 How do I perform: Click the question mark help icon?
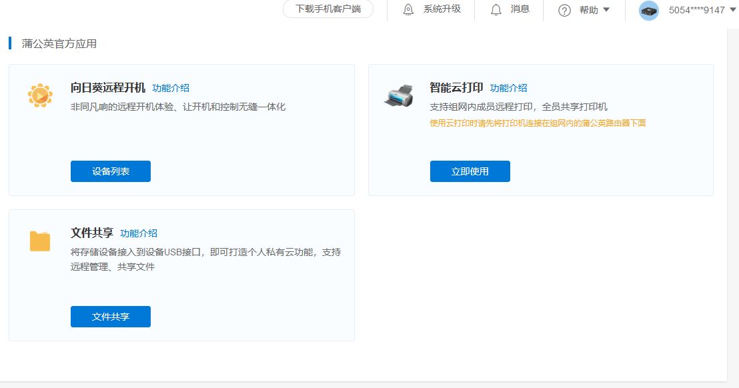click(564, 11)
